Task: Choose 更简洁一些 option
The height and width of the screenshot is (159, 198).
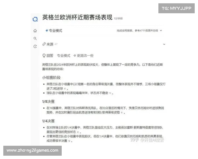Action: [83, 56]
